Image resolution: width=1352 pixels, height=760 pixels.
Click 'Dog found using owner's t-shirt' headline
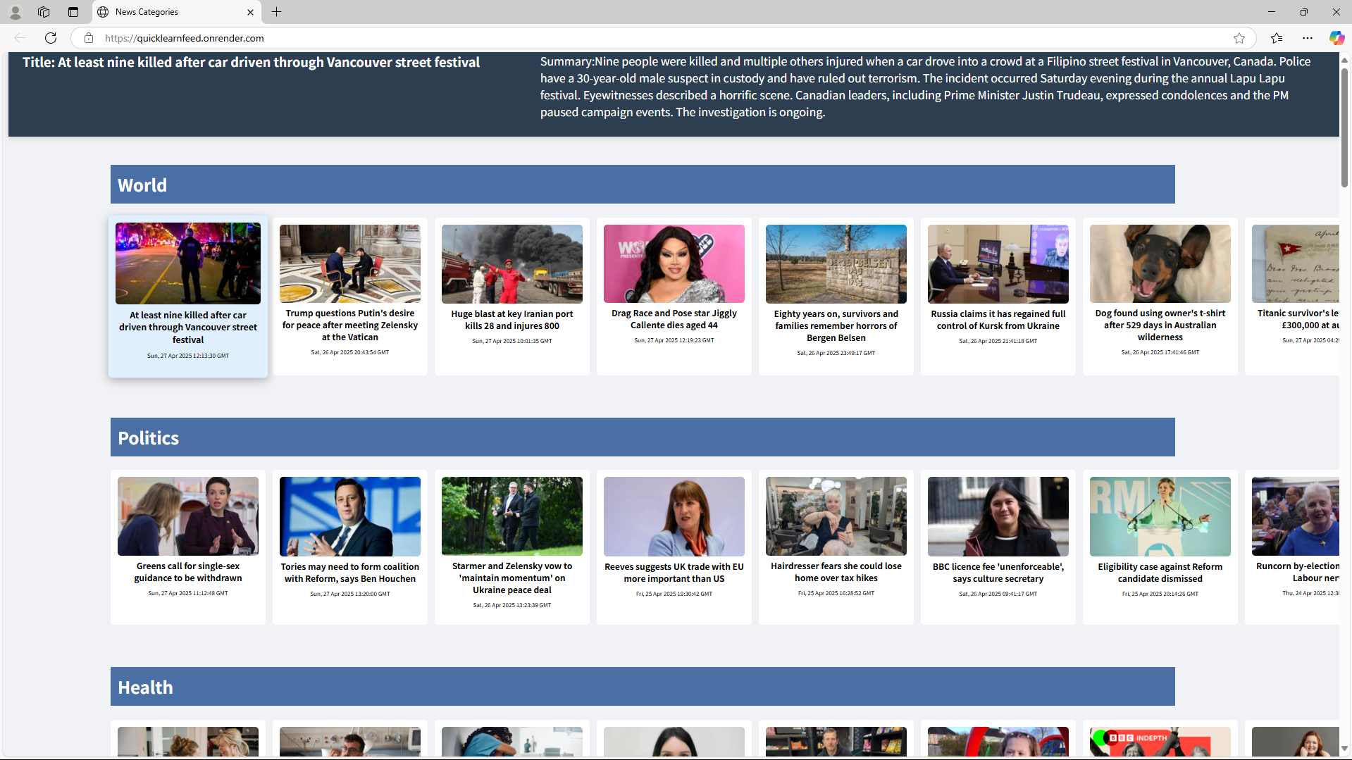tap(1160, 325)
